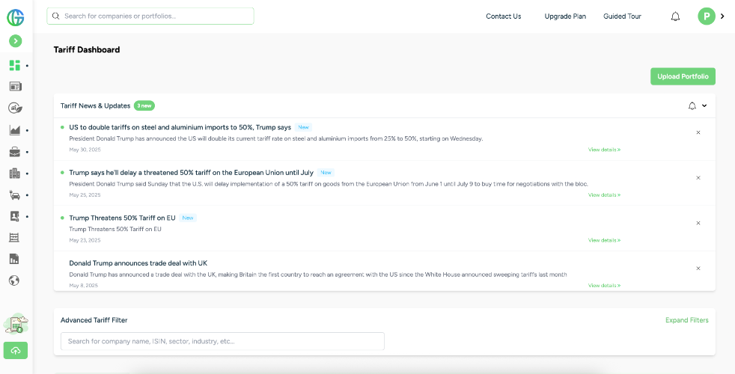Open the briefcase portfolio icon in the sidebar
This screenshot has width=735, height=374.
15,152
